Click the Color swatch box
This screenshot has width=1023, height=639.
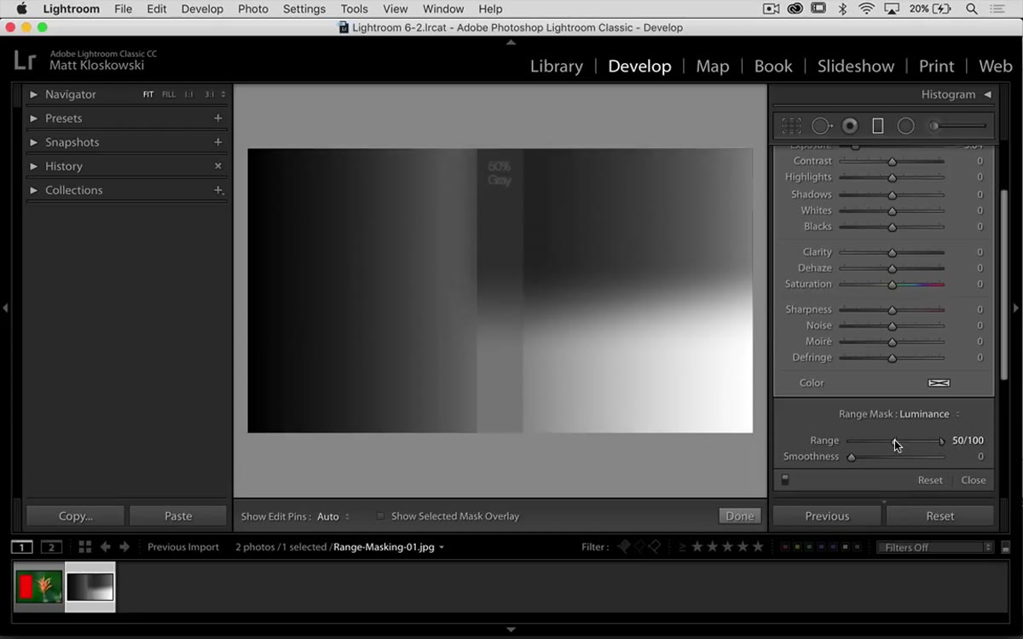(x=939, y=383)
